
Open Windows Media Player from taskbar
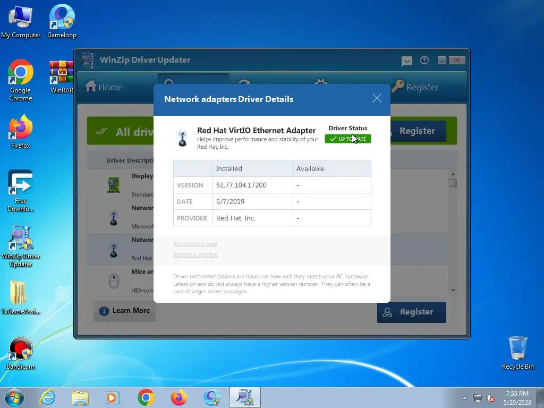[113, 397]
